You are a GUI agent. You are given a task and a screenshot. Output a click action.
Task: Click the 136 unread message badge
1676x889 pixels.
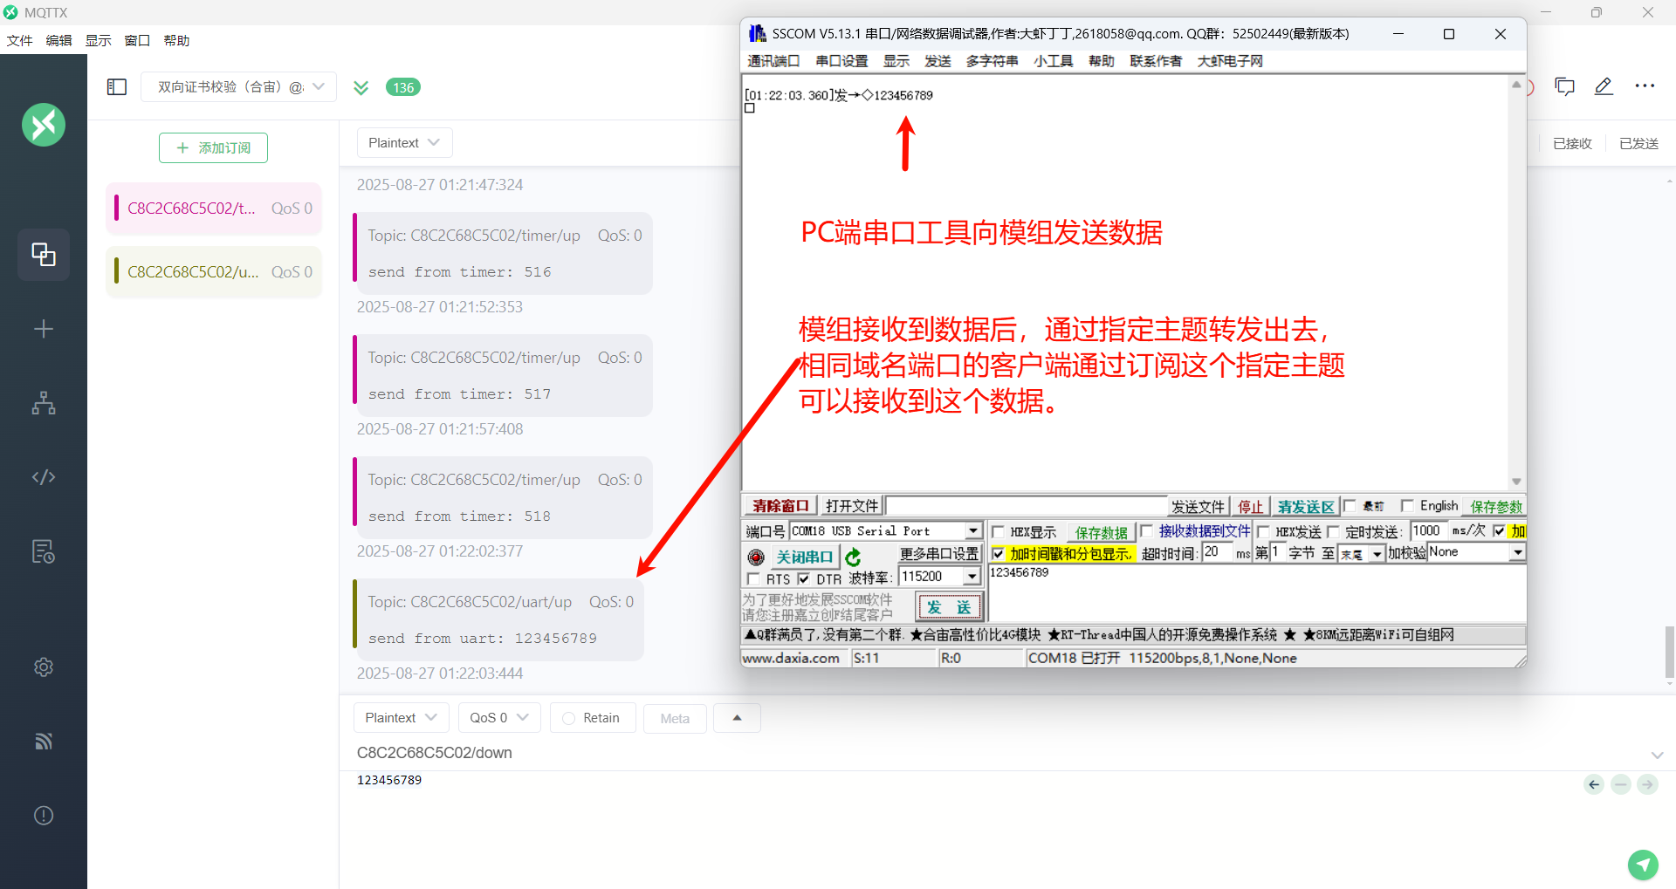pos(403,87)
